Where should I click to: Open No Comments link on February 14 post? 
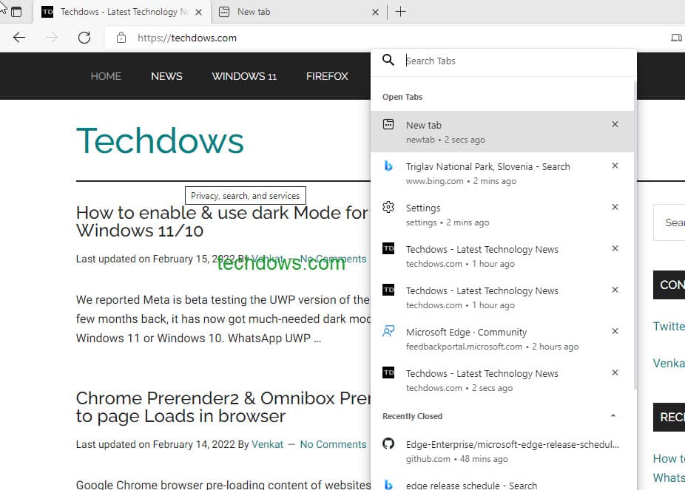pyautogui.click(x=333, y=444)
